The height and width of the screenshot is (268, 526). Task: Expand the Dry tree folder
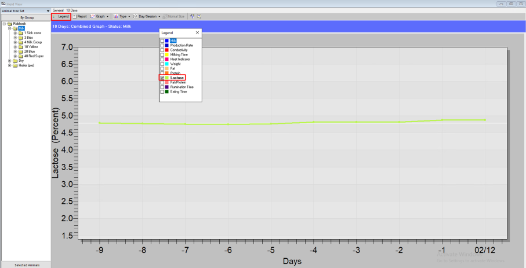(9, 60)
